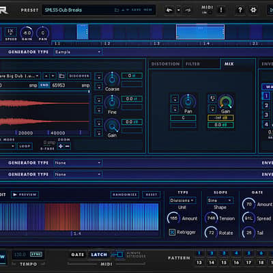
Task: Open the undo history dropdown arrow
Action: (x=179, y=10)
